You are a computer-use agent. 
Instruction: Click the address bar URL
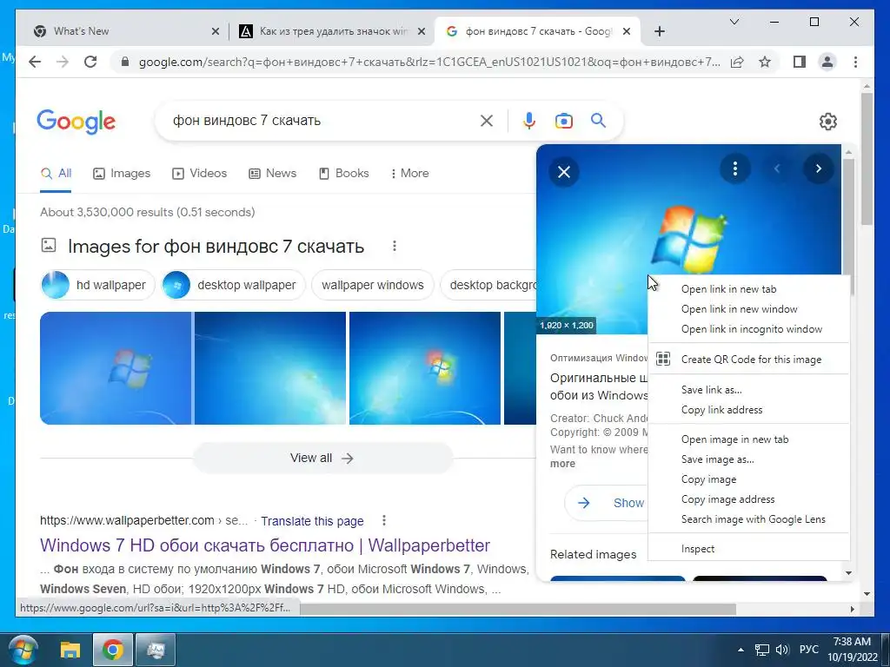coord(428,62)
